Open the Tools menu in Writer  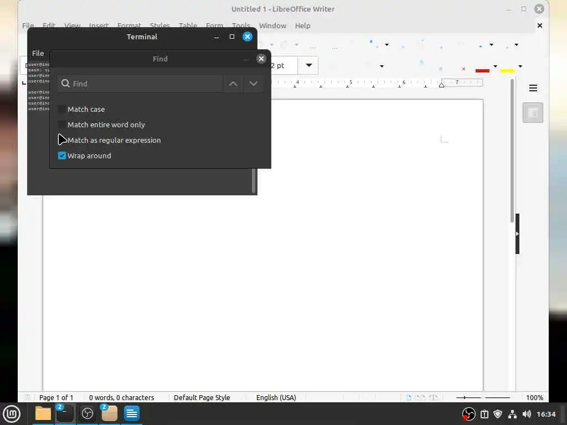pyautogui.click(x=241, y=25)
